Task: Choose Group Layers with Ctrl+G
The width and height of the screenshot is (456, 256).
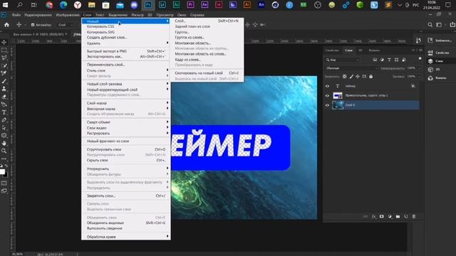Action: 126,149
